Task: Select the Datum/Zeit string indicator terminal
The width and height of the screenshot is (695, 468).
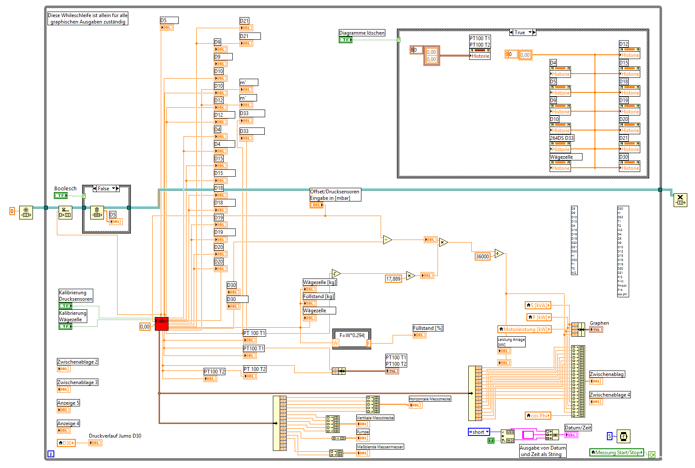Action: tap(571, 435)
